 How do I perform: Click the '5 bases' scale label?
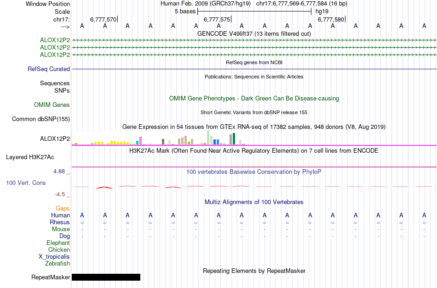click(x=185, y=11)
